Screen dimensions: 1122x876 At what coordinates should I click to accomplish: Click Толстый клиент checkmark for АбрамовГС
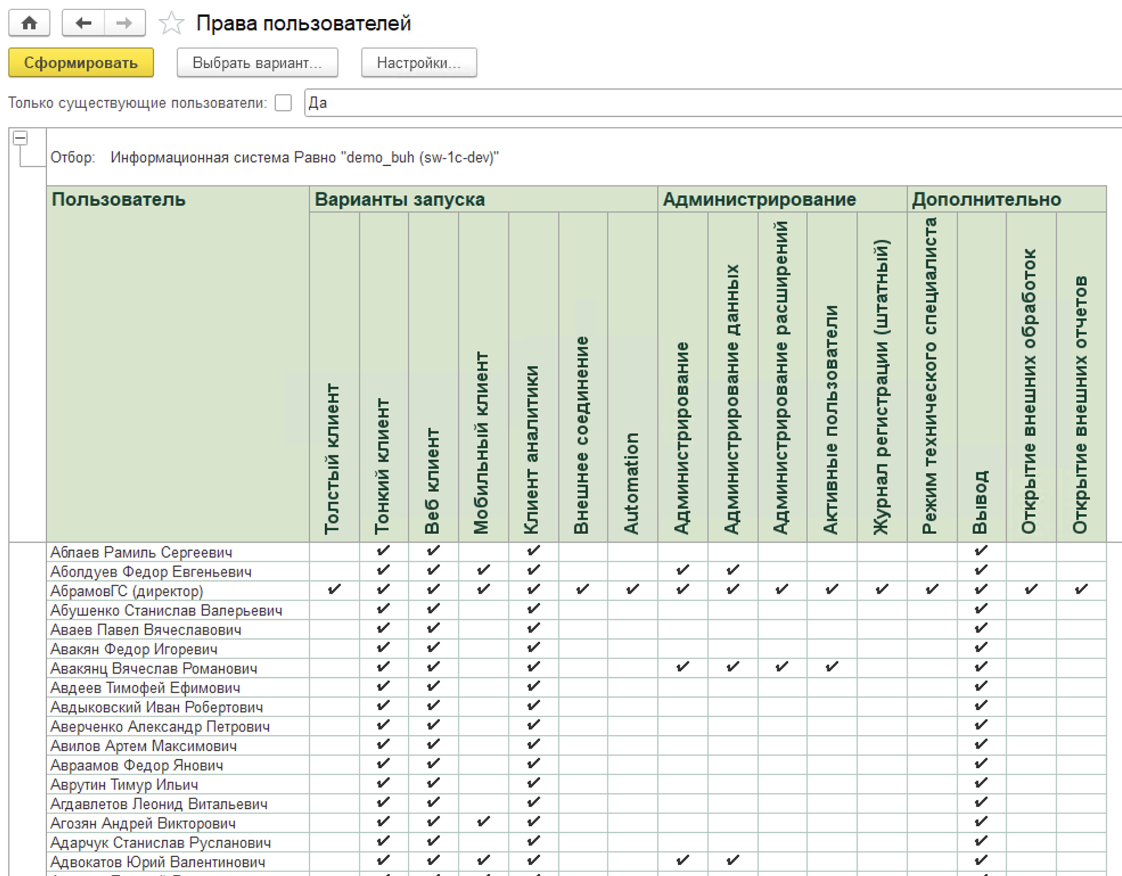(334, 590)
